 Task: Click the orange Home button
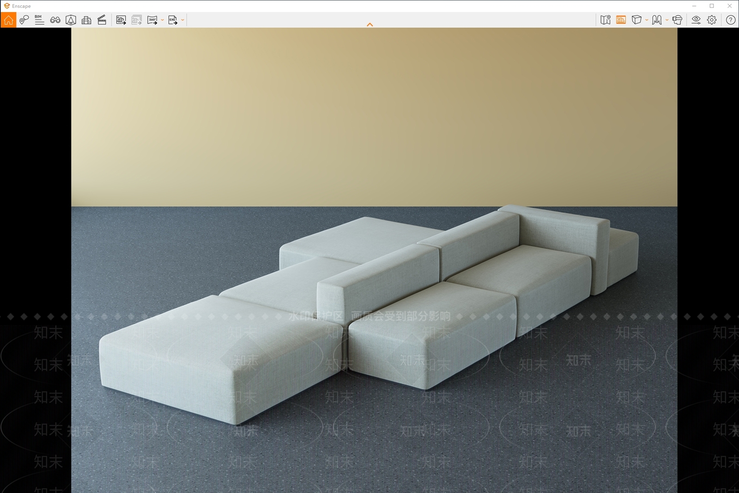click(x=8, y=20)
